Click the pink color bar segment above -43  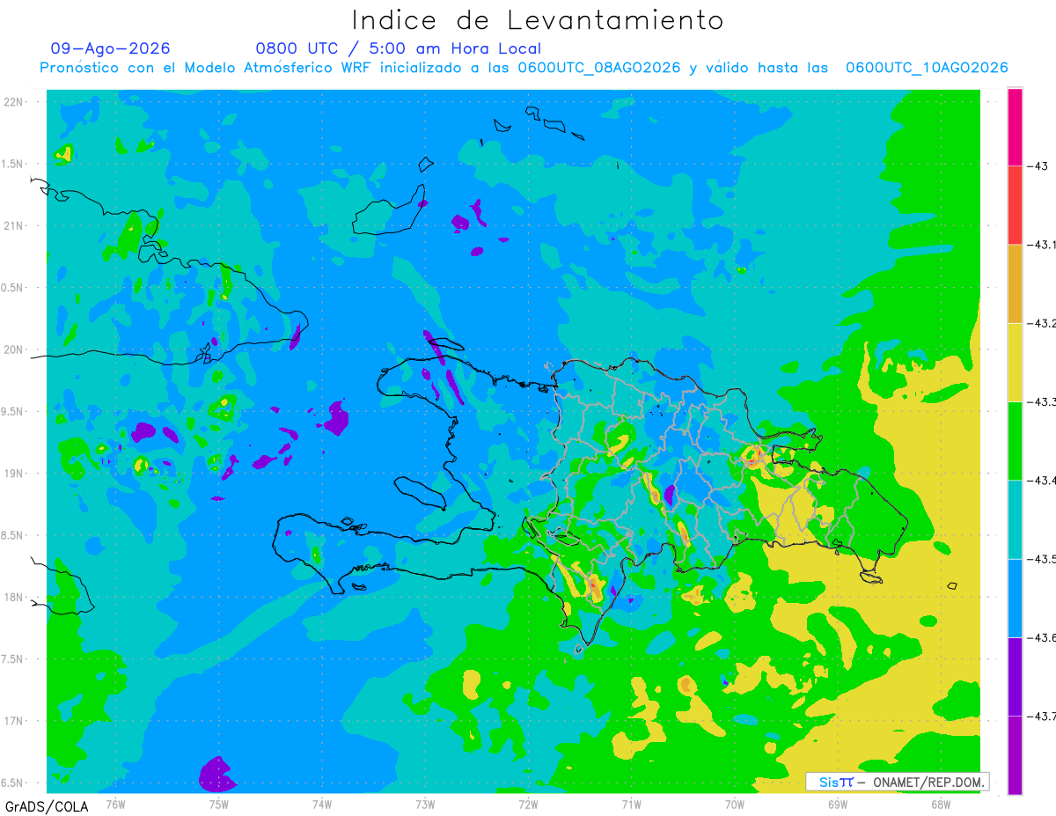pyautogui.click(x=1015, y=127)
